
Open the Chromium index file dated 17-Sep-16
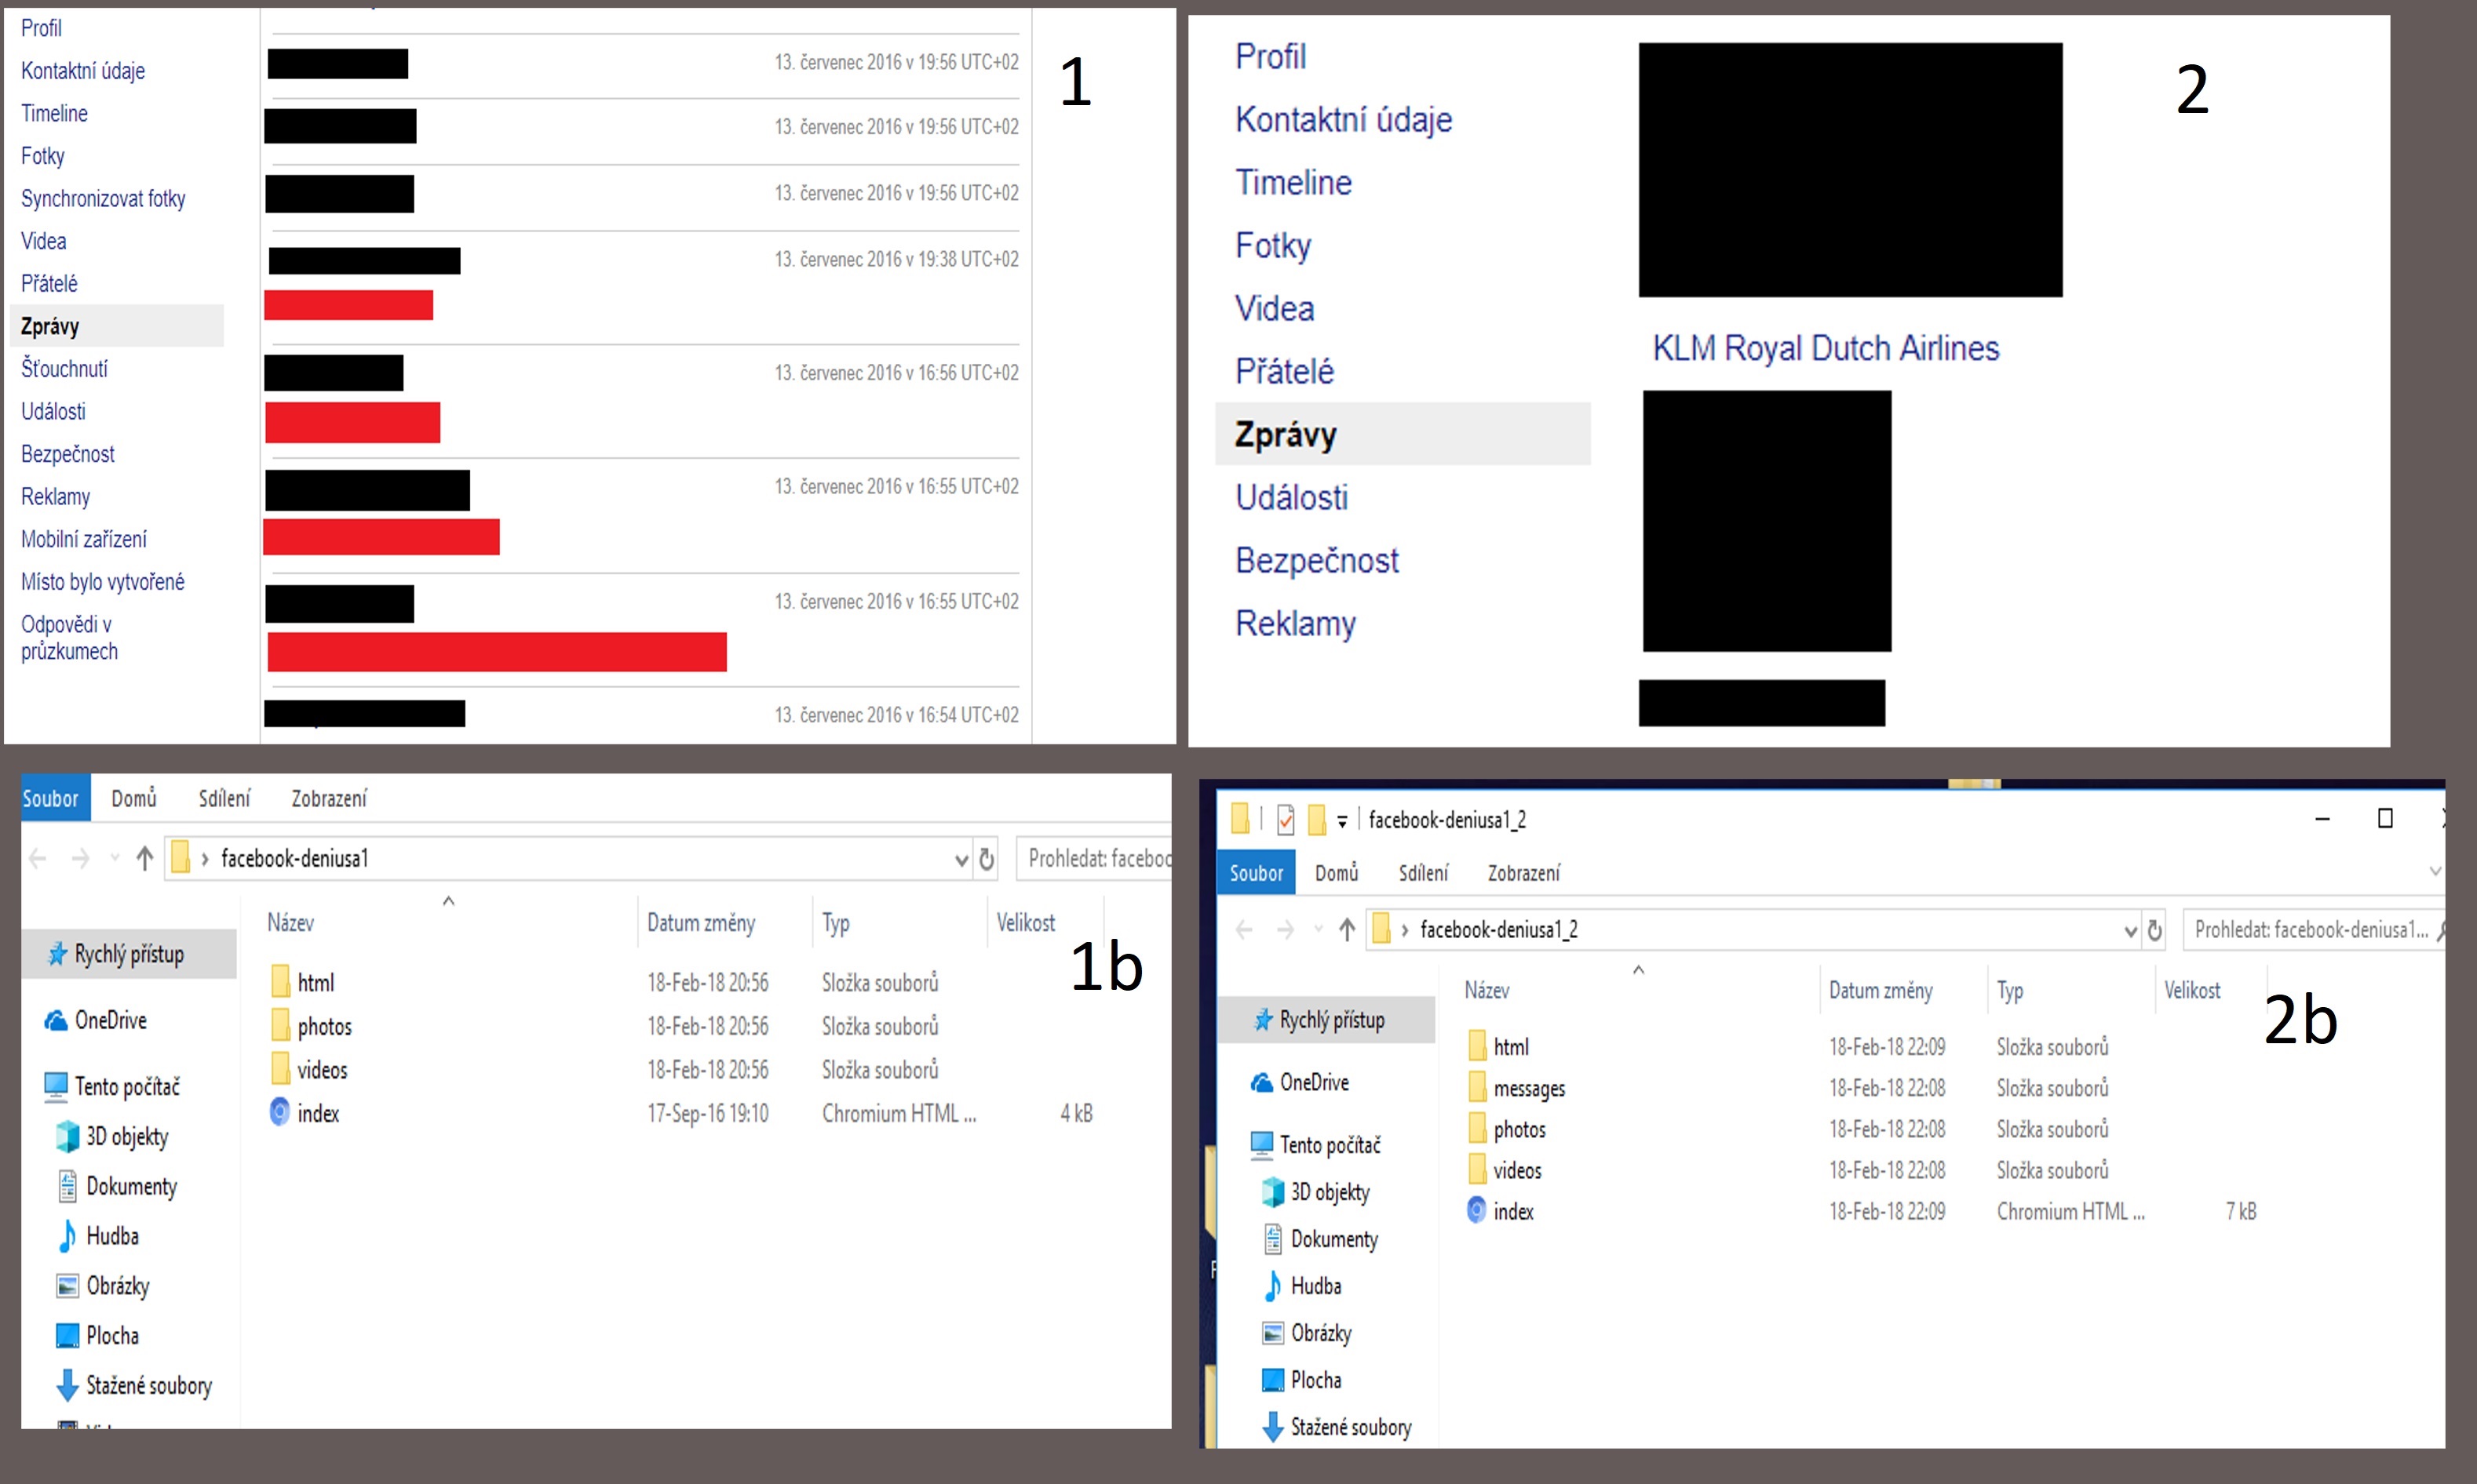[318, 1113]
